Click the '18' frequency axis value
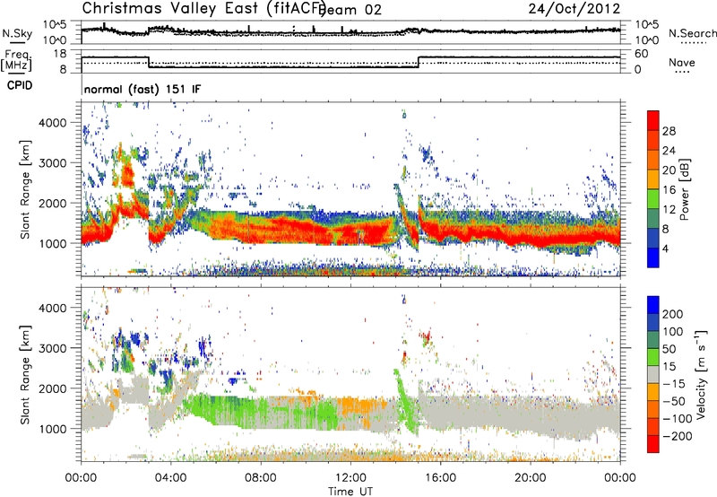This screenshot has width=717, height=497. tap(59, 54)
